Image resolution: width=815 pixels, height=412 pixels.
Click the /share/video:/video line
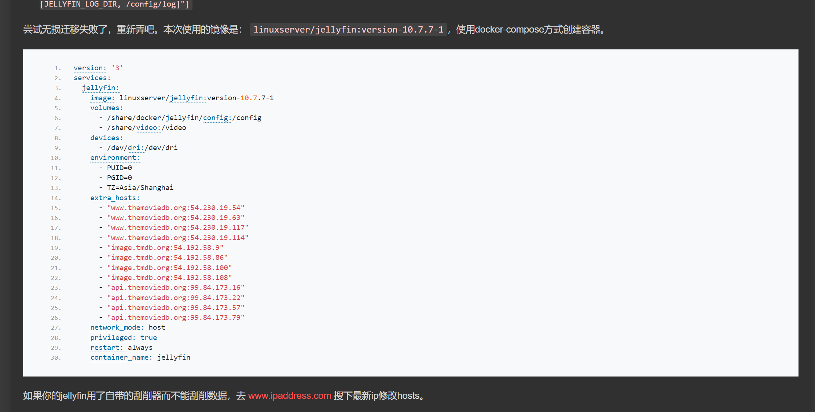(142, 128)
